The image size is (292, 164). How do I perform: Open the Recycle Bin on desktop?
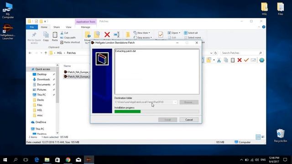tap(280, 136)
